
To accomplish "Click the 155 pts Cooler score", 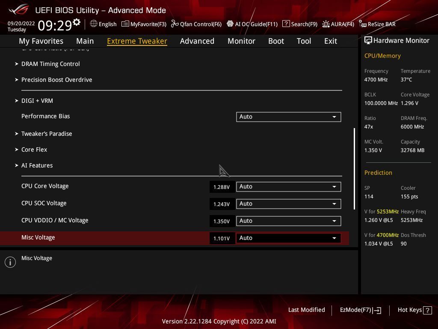I will 409,196.
